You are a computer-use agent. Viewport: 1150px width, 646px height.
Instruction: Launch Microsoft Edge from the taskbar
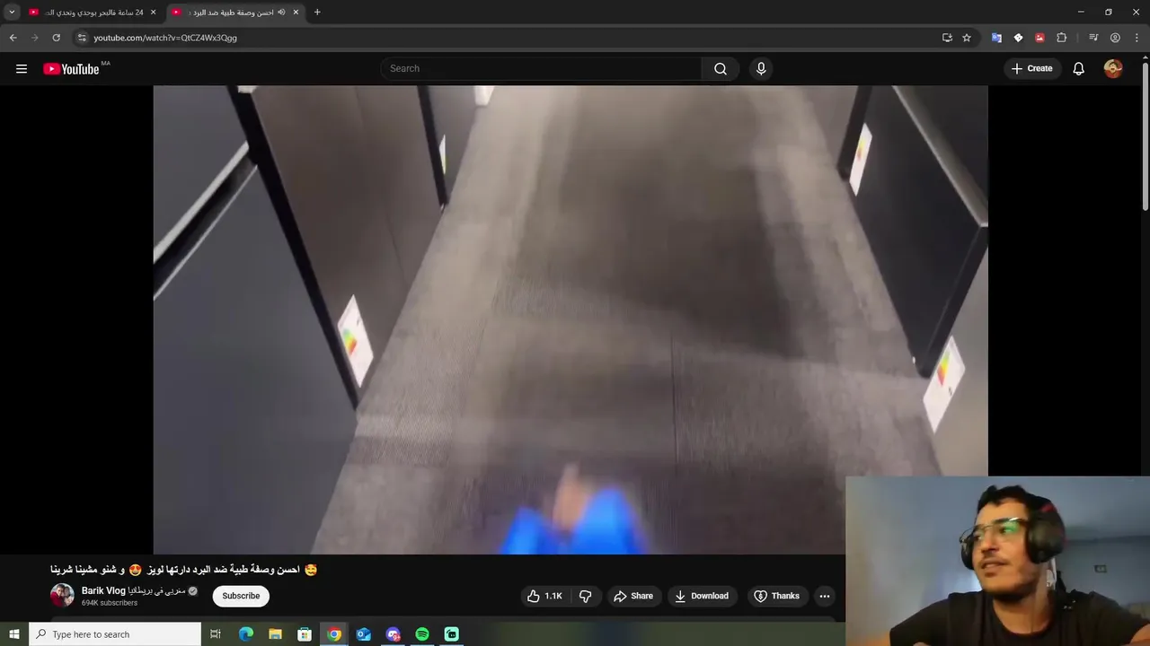[x=245, y=634]
